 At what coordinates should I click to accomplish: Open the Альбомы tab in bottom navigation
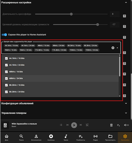pyautogui.click(x=51, y=137)
